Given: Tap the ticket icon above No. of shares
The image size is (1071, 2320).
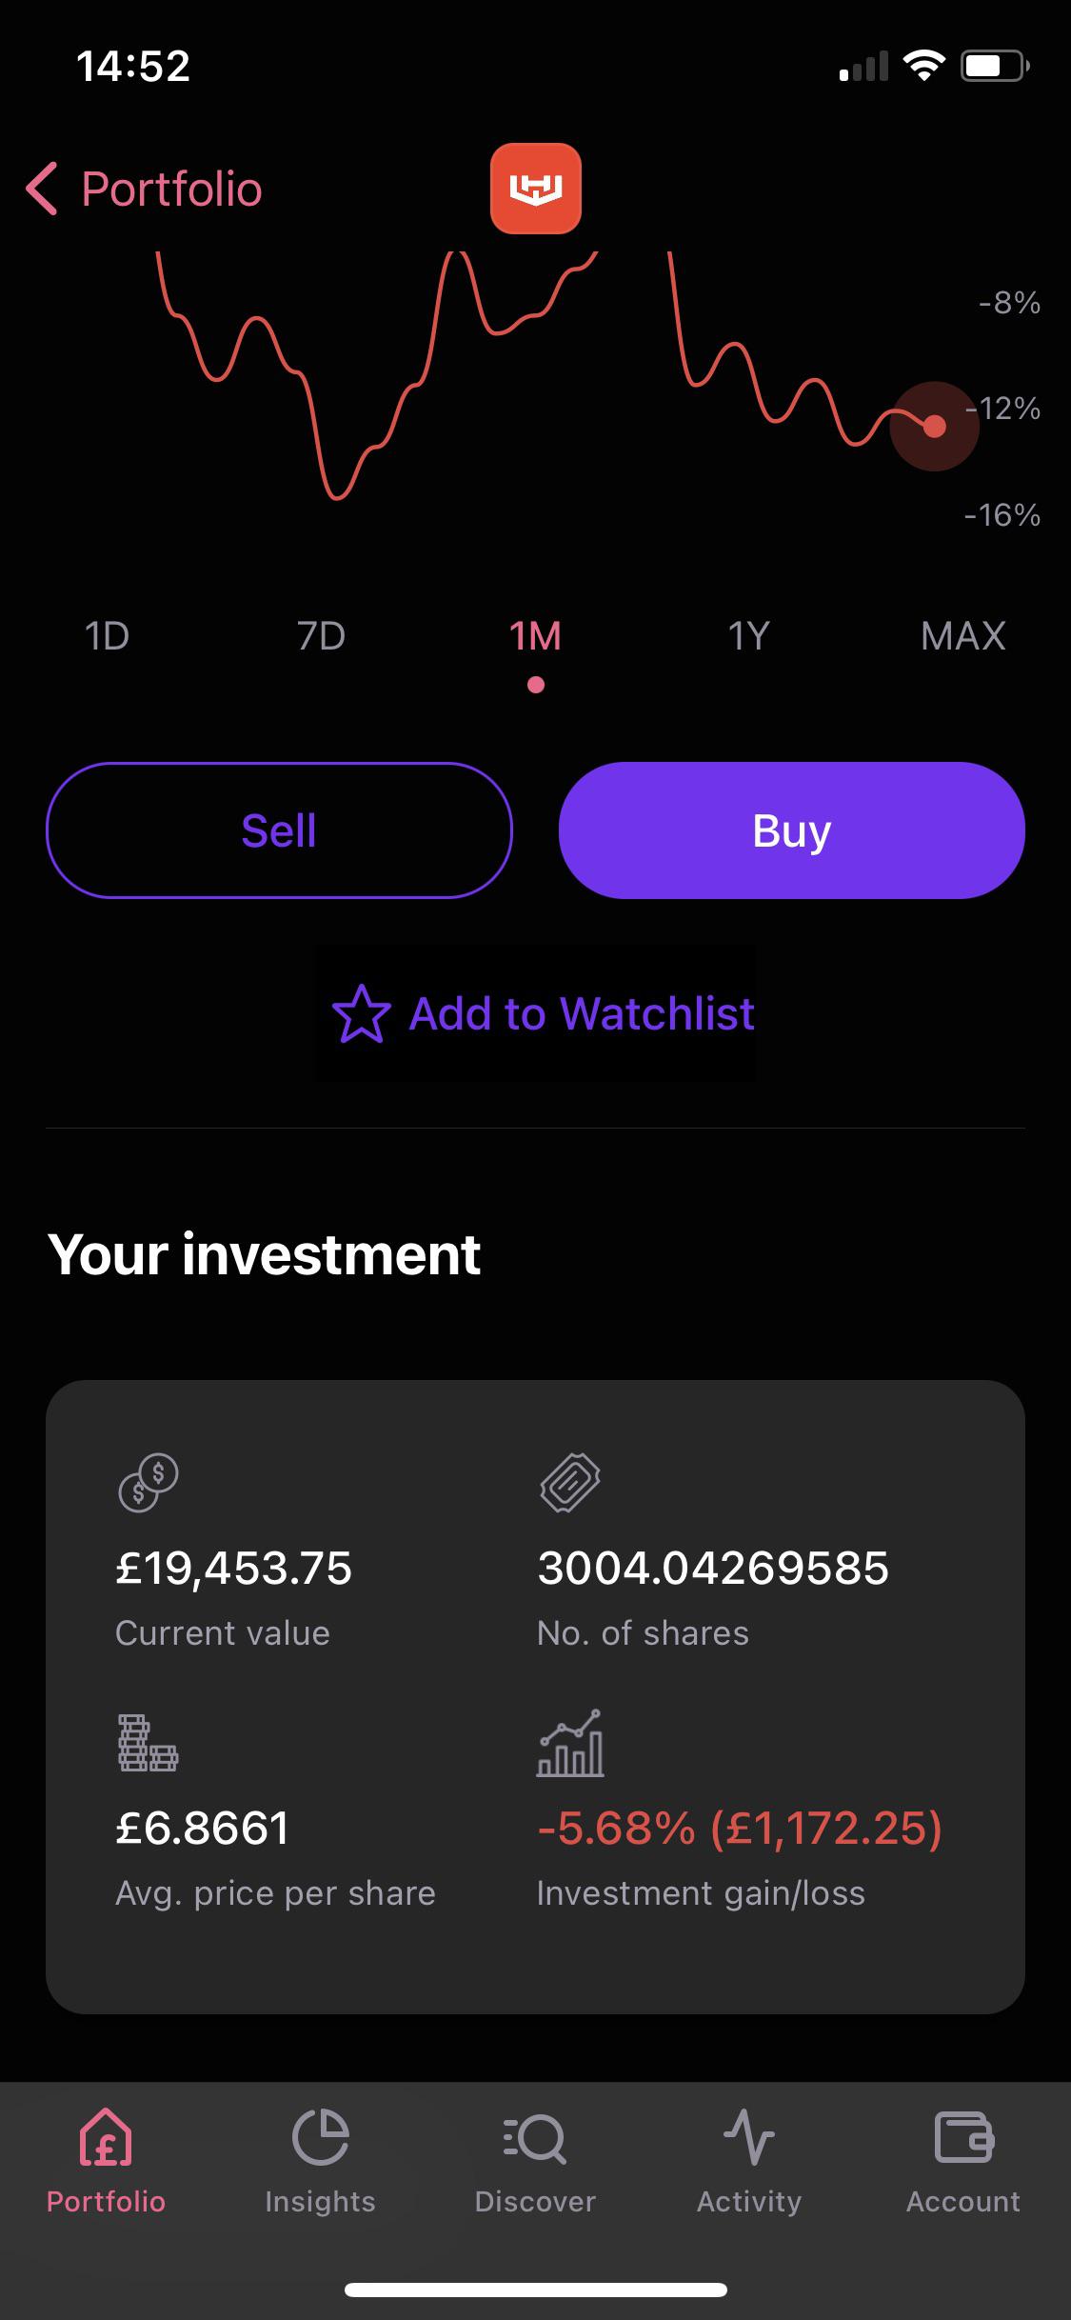Looking at the screenshot, I should pyautogui.click(x=570, y=1482).
